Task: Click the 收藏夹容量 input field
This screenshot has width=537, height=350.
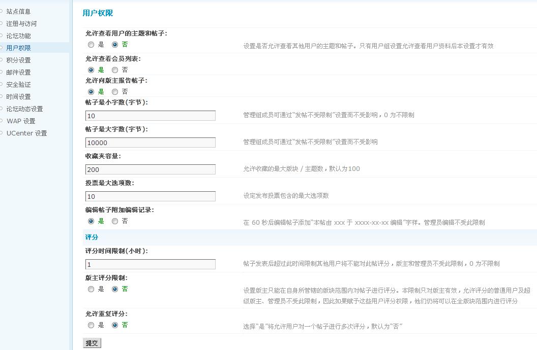Action: (x=151, y=169)
